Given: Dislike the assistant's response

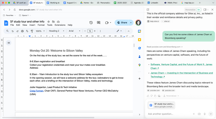Looking at the screenshot, I should click(151, 96).
